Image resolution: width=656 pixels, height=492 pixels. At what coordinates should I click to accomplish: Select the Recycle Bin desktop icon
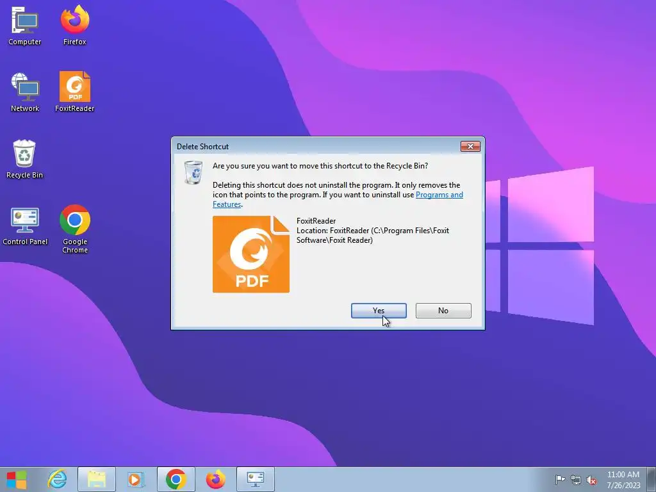tap(25, 160)
